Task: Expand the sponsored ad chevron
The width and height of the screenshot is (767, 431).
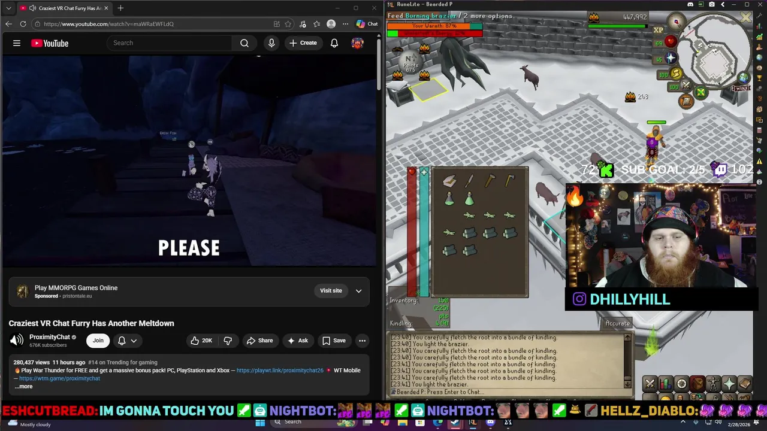Action: click(358, 291)
